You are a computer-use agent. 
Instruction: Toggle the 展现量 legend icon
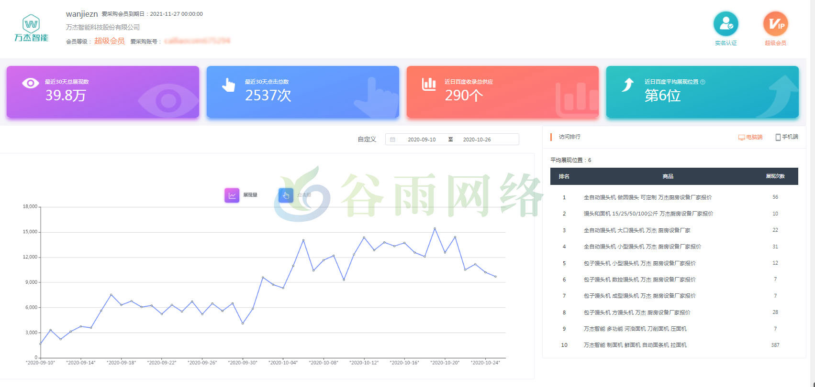[x=232, y=195]
